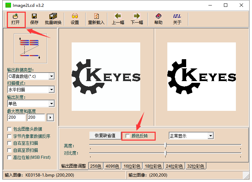The image size is (252, 182).
Task: Open an image file via 打开 icon
Action: 15,19
